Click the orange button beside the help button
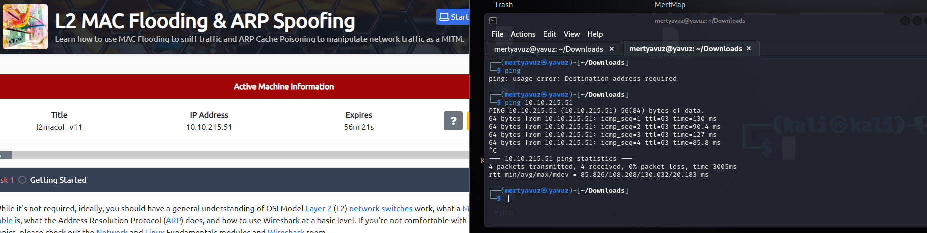927x233 pixels. pos(468,121)
